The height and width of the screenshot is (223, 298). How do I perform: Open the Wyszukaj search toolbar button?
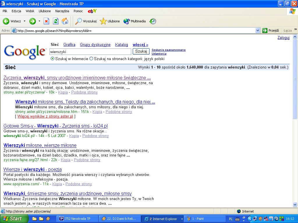tap(86, 21)
